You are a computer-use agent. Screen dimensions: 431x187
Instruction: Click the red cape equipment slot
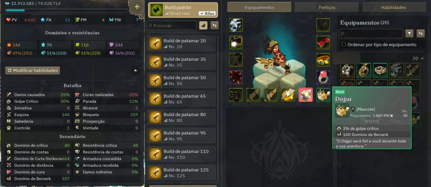pyautogui.click(x=323, y=43)
